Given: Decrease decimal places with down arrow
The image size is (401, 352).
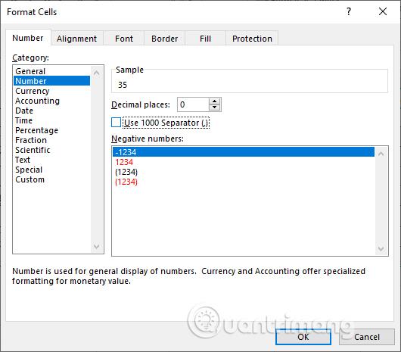Looking at the screenshot, I should [215, 107].
